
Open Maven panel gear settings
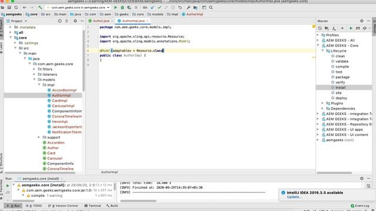click(x=362, y=21)
